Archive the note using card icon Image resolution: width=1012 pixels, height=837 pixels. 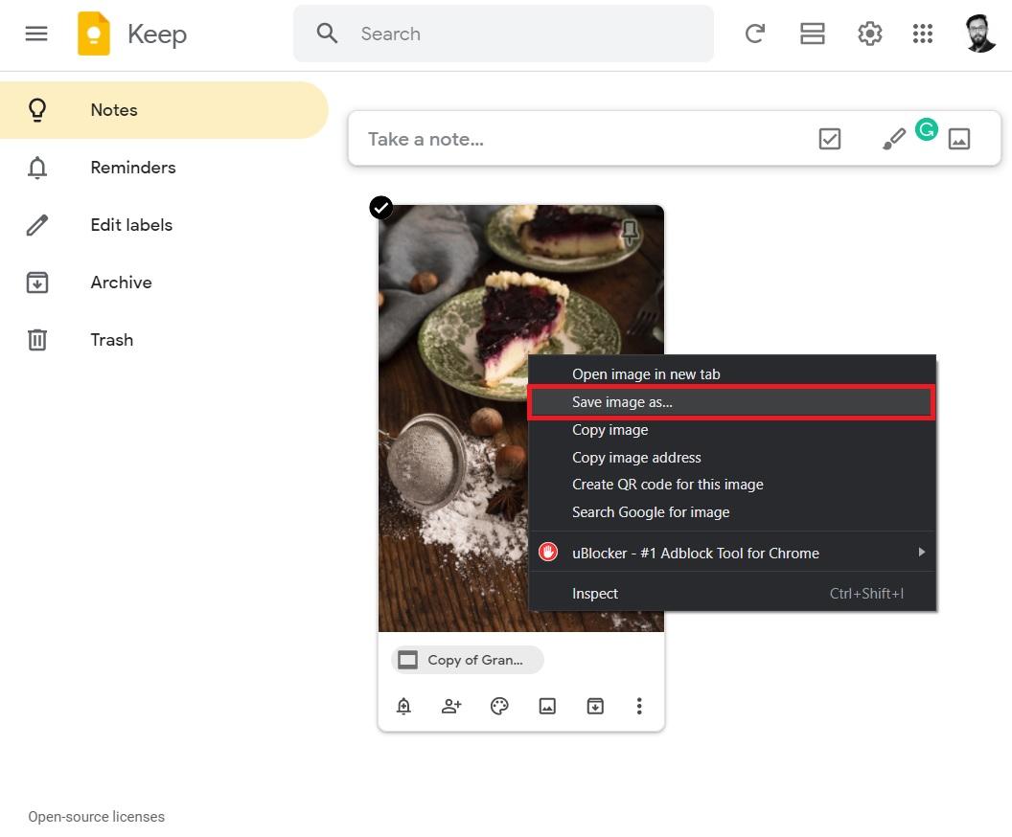point(595,707)
